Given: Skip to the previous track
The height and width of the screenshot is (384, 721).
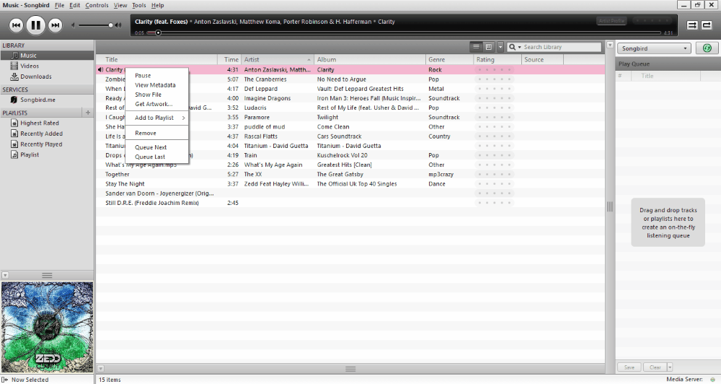Looking at the screenshot, I should point(16,25).
